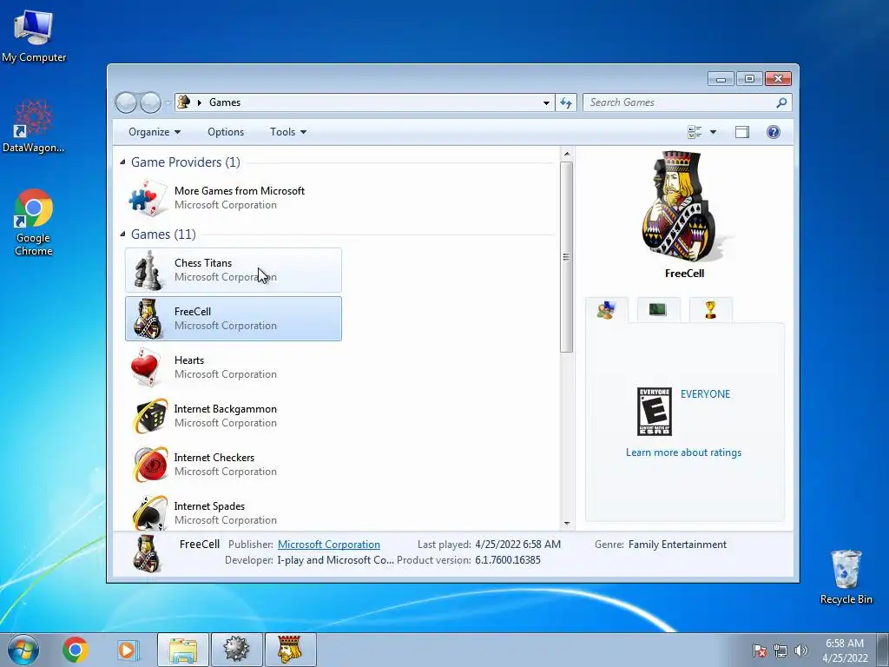The height and width of the screenshot is (667, 889).
Task: Open the Recycle Bin on desktop
Action: click(846, 578)
